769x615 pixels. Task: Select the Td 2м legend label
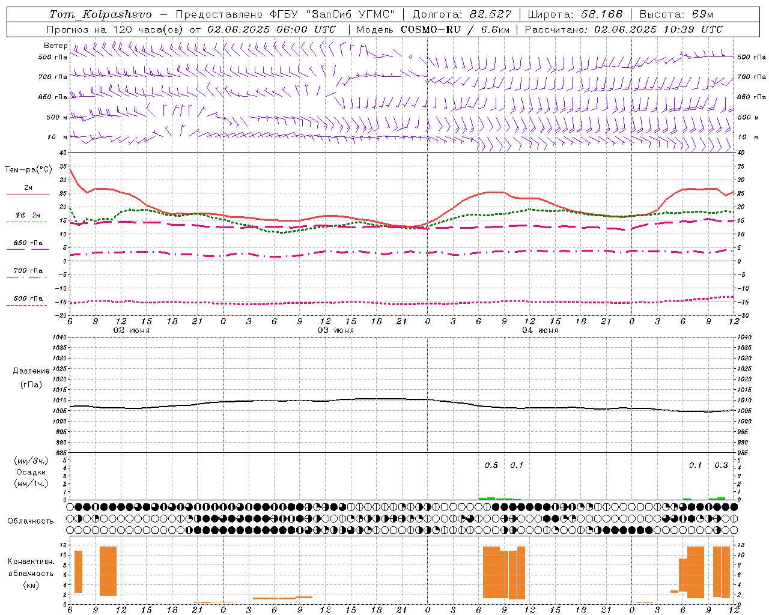coord(28,215)
